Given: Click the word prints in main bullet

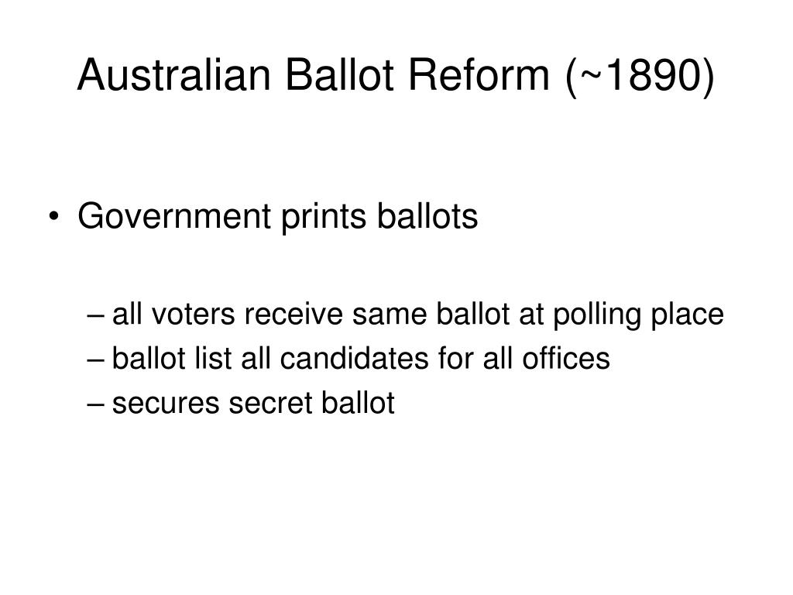Looking at the screenshot, I should tap(323, 217).
